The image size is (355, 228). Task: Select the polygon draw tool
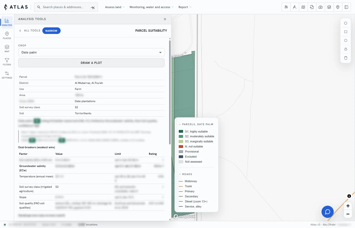[x=346, y=23]
